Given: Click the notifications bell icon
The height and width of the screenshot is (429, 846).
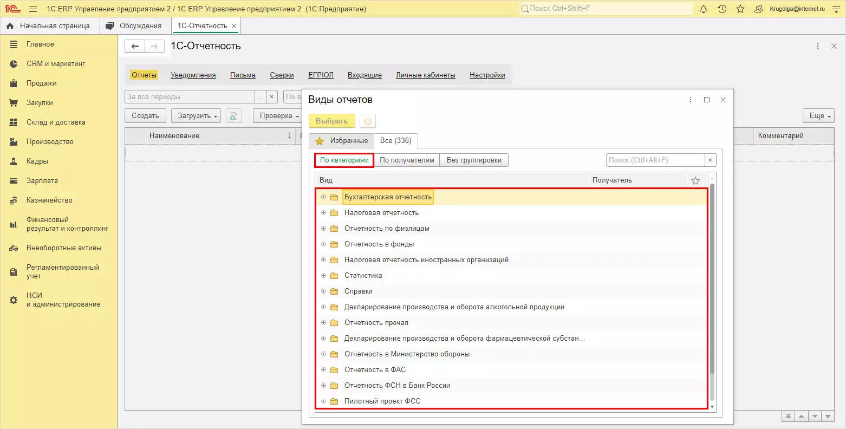Looking at the screenshot, I should pyautogui.click(x=704, y=9).
